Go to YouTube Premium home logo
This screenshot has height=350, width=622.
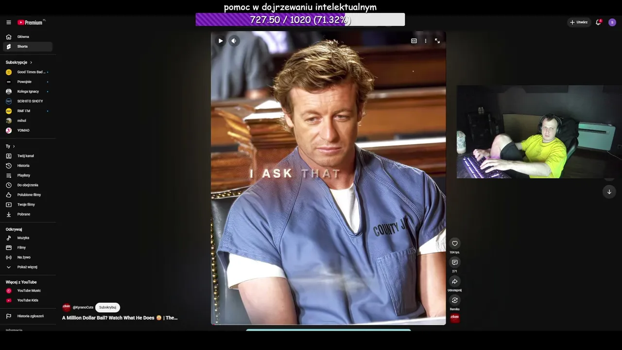coord(31,22)
